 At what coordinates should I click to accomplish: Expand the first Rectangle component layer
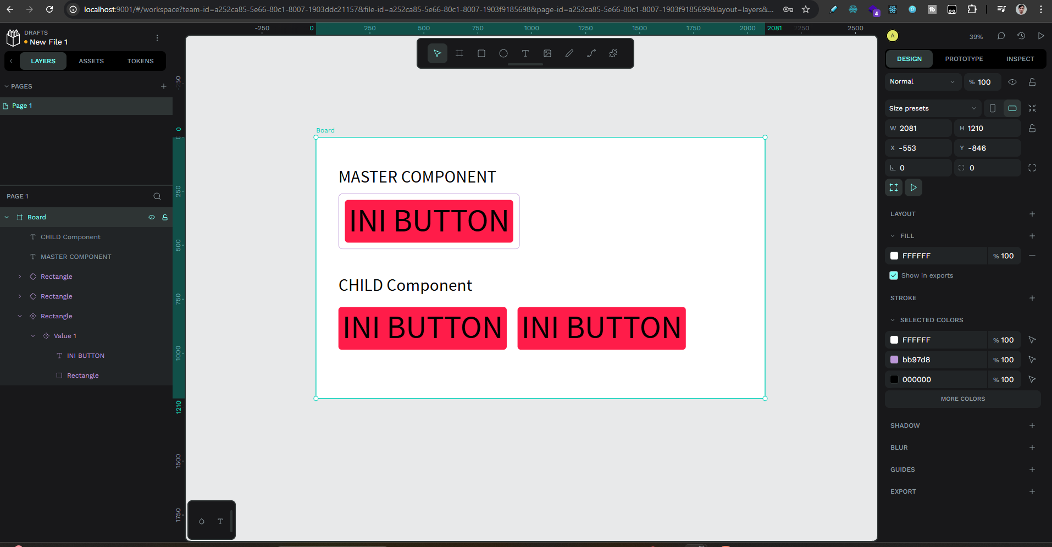click(20, 277)
